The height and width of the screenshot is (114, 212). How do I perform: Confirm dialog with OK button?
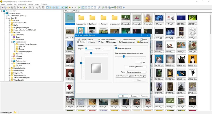123,96
